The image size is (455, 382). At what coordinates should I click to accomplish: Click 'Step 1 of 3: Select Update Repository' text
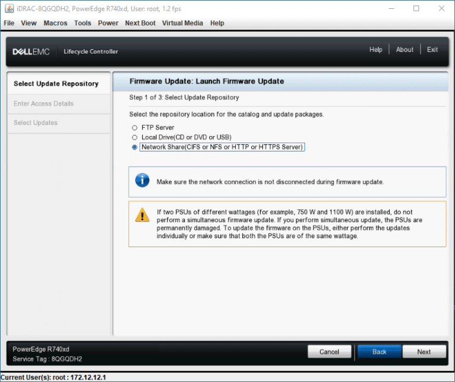coord(184,98)
